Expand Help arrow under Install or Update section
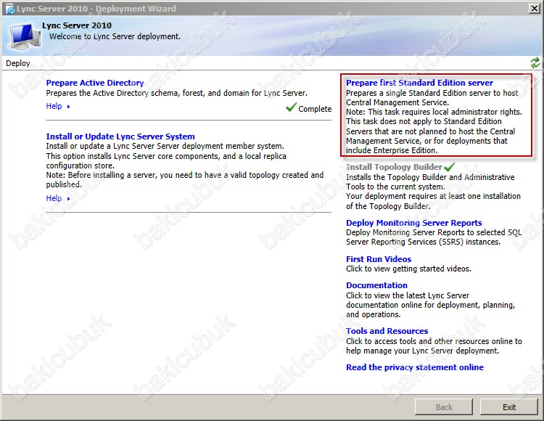544x421 pixels. coord(68,199)
